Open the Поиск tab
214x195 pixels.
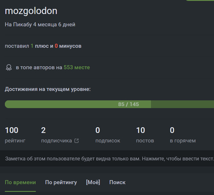tap(117, 182)
